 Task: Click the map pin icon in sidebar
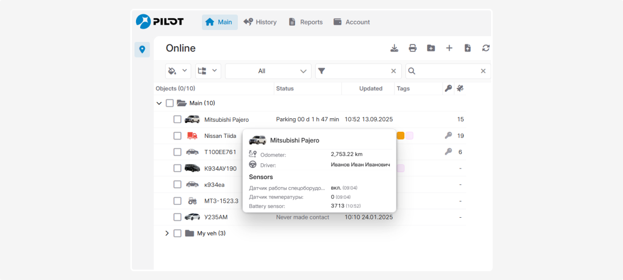pyautogui.click(x=142, y=49)
